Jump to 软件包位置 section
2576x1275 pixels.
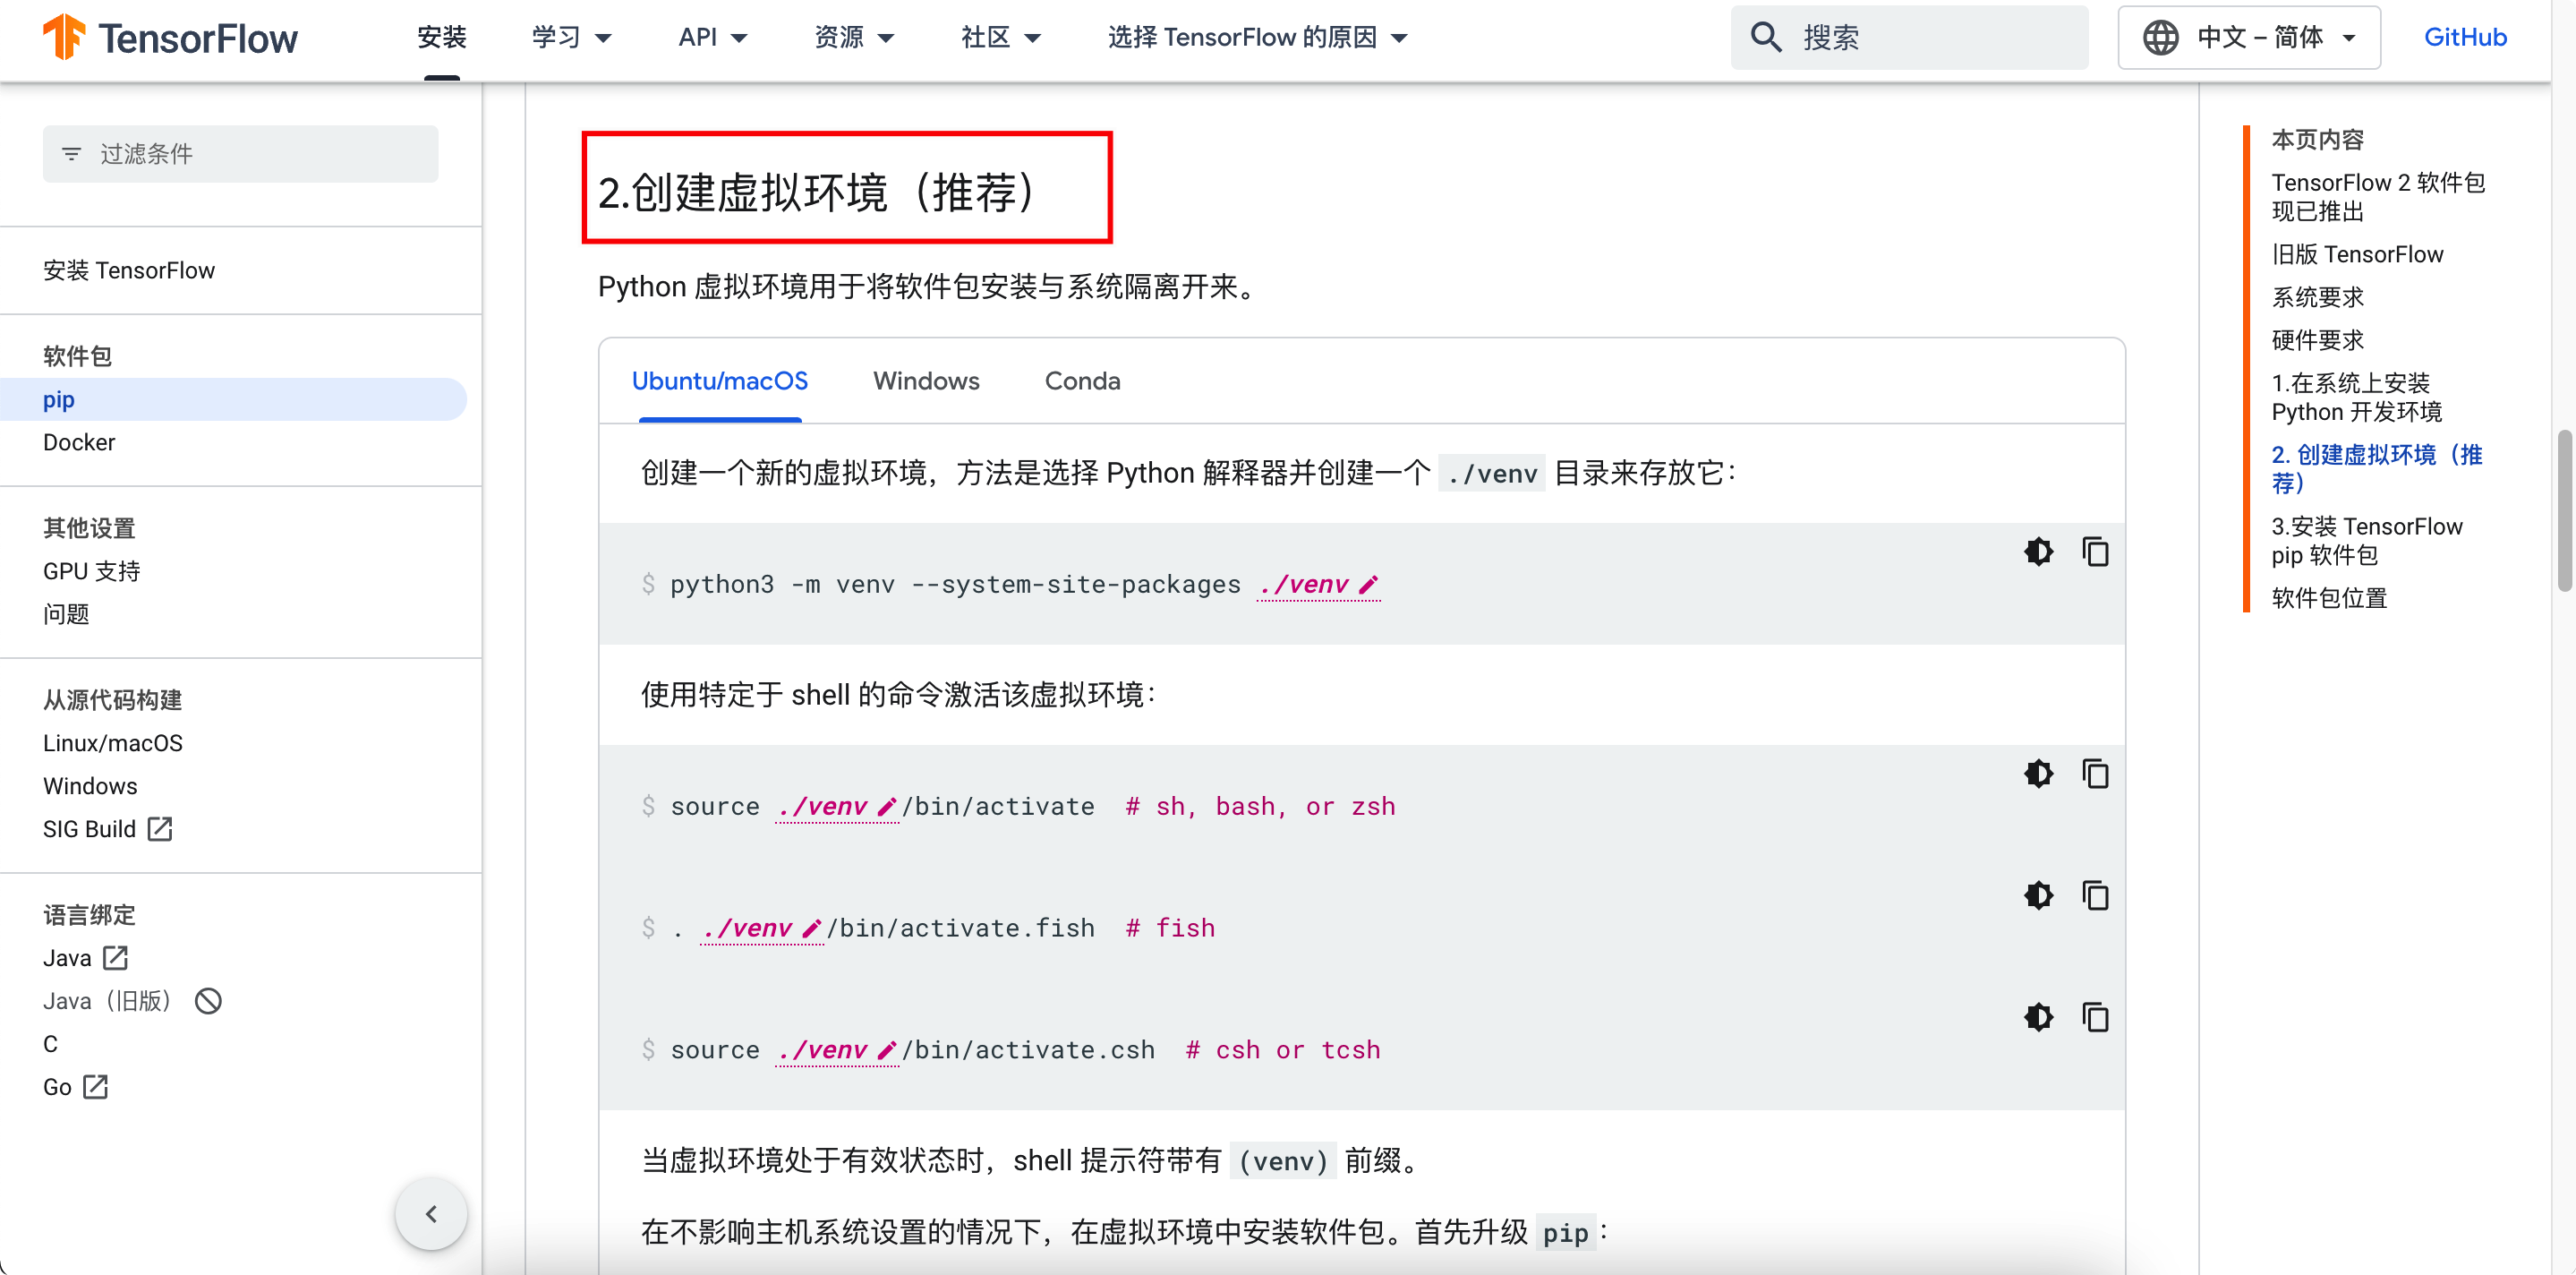tap(2329, 599)
